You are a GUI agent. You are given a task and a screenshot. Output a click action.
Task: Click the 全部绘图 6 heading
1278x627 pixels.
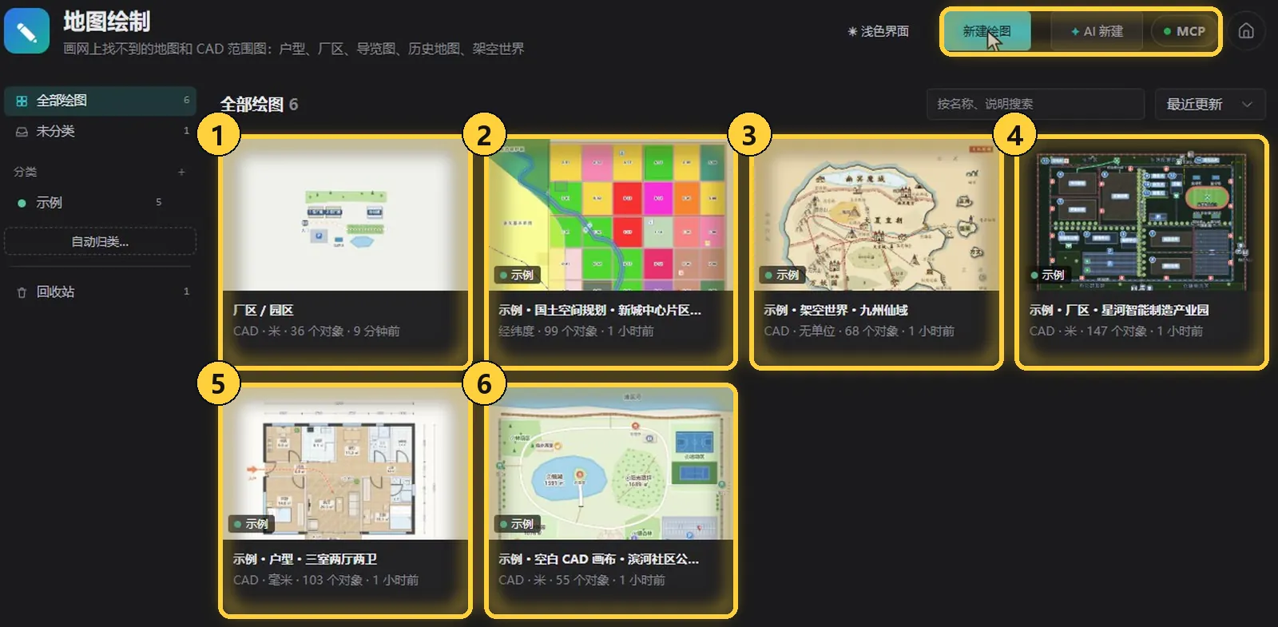tap(259, 105)
